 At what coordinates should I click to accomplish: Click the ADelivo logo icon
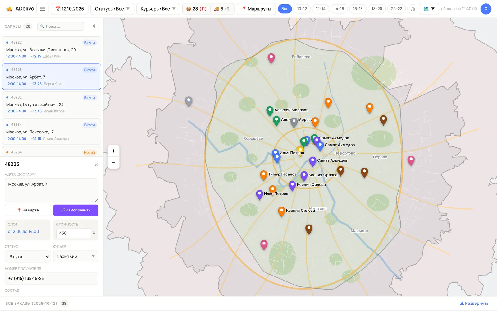coord(10,9)
